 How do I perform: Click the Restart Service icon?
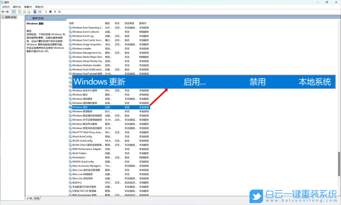[60, 12]
